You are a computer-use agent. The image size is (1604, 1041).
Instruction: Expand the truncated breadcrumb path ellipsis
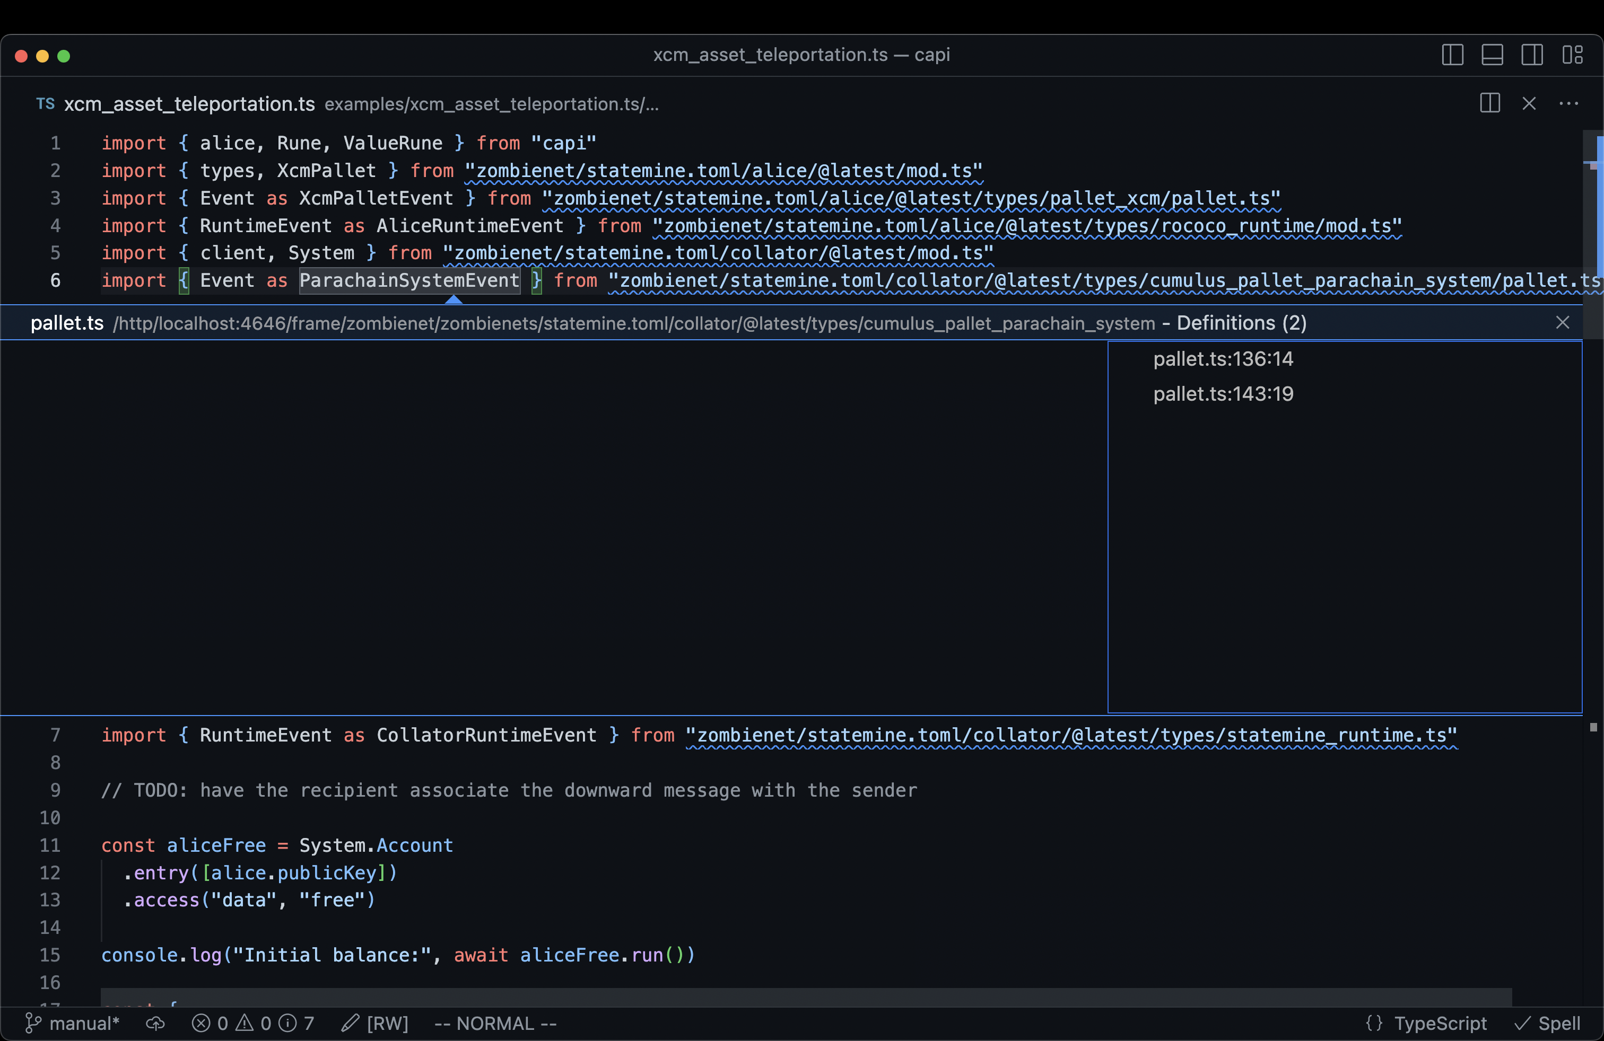[651, 104]
